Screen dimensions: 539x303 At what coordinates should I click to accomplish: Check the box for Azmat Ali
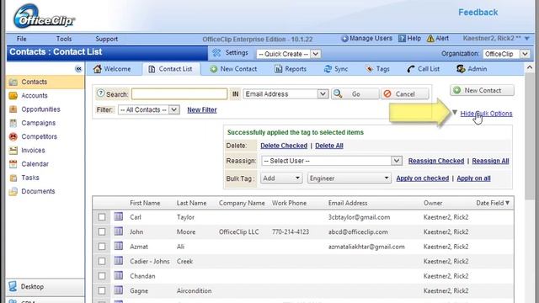102,247
